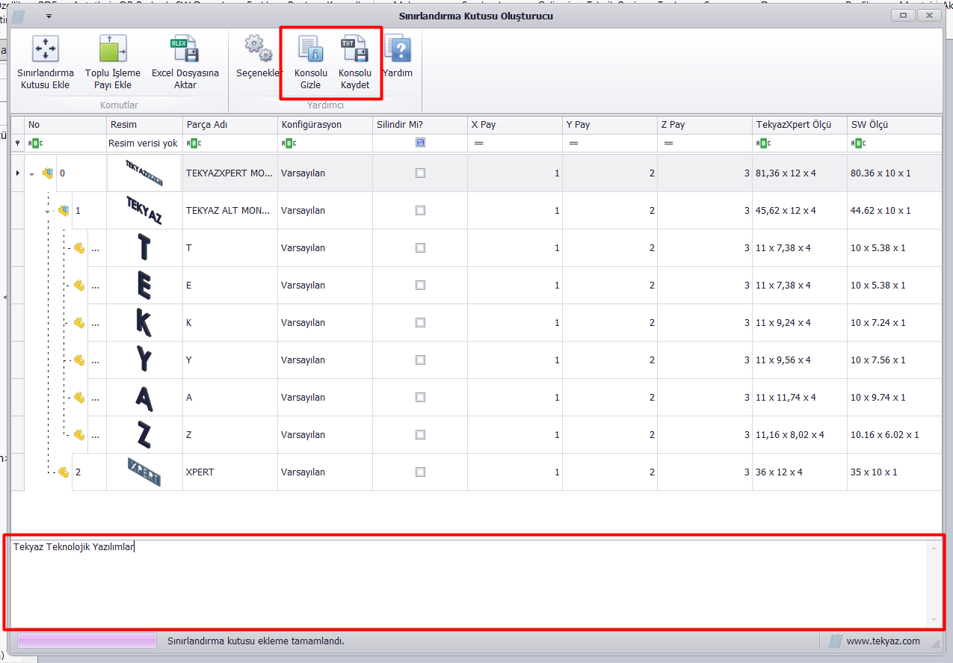Click the No column filter condition icon
Image resolution: width=953 pixels, height=663 pixels.
(x=35, y=144)
